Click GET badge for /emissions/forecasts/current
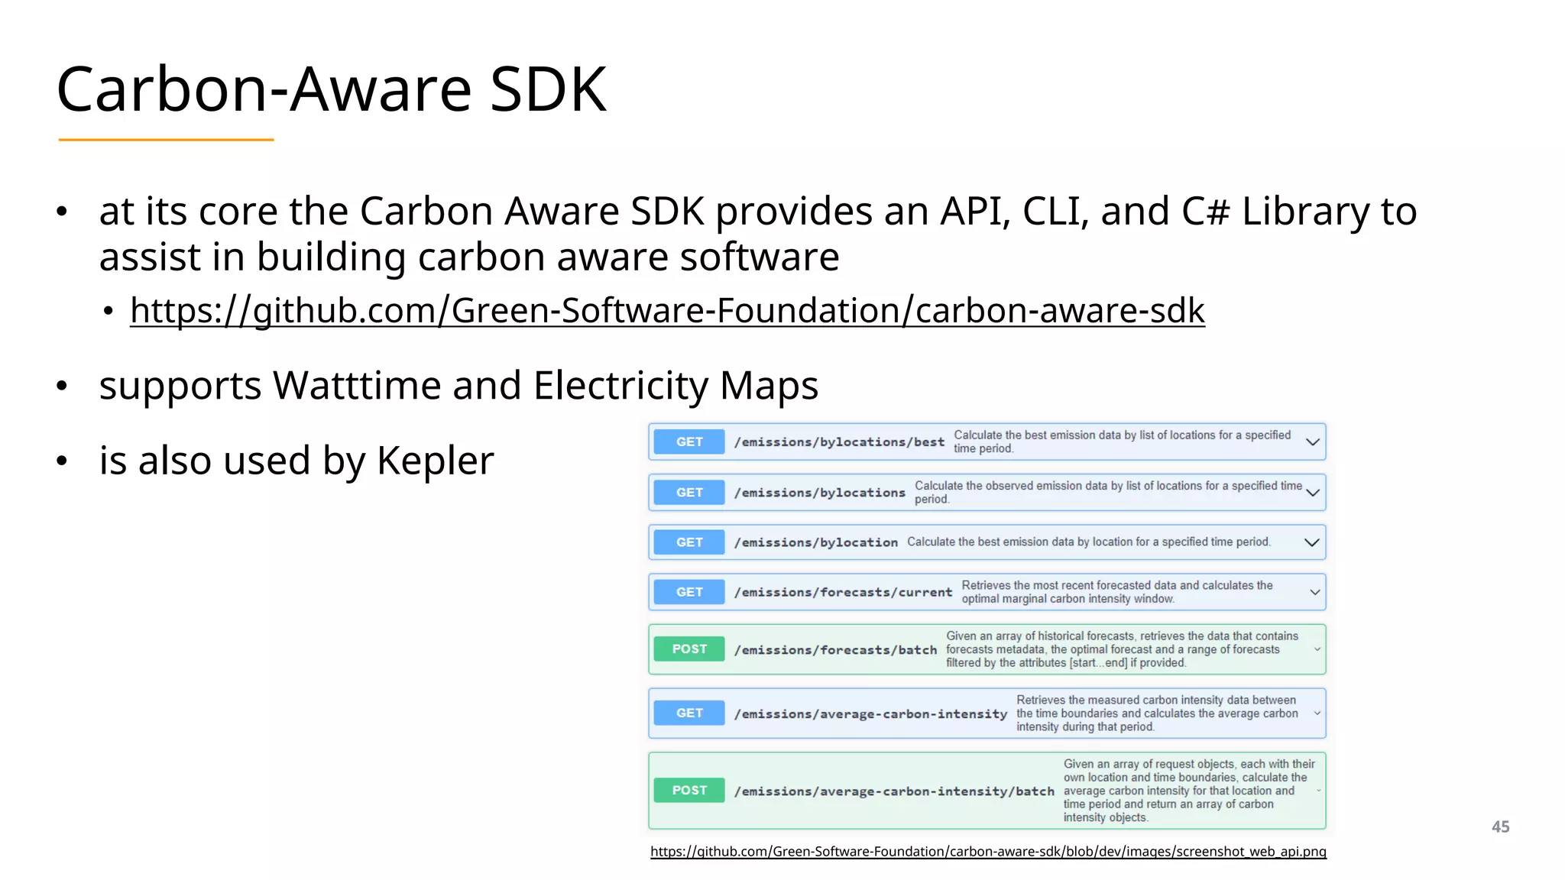1565x880 pixels. tap(689, 592)
